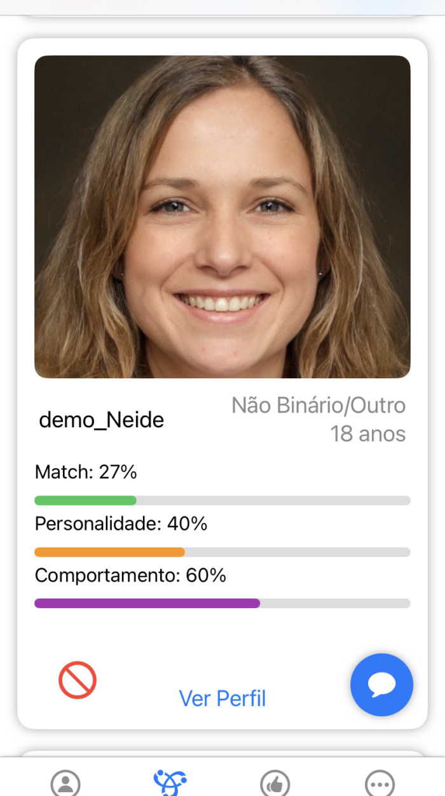The height and width of the screenshot is (796, 445).
Task: Click the Ver Perfil link
Action: tap(222, 699)
